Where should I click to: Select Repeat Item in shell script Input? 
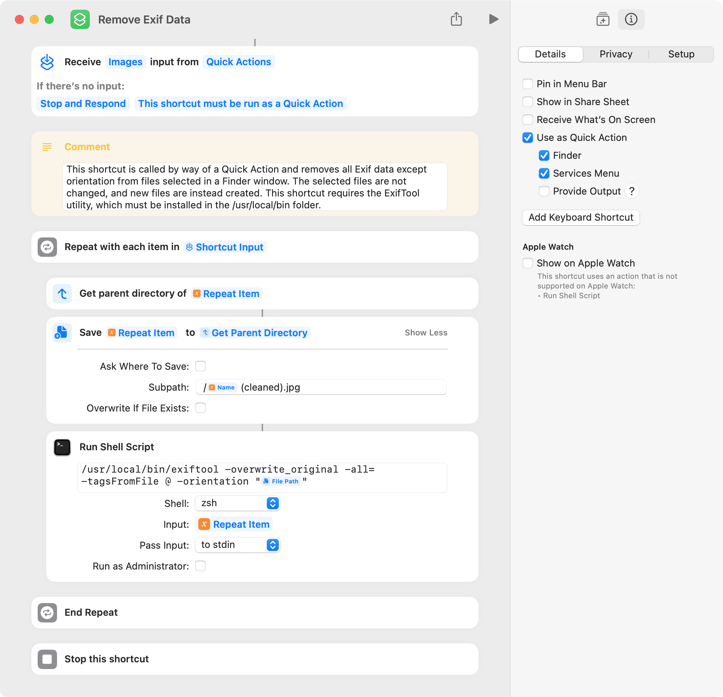(234, 524)
